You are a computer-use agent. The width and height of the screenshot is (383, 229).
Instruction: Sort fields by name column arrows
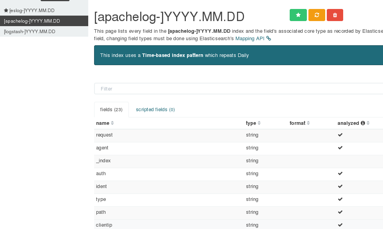(x=112, y=123)
